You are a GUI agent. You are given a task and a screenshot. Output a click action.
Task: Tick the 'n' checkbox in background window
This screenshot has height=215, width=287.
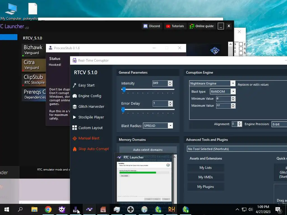pos(241,49)
